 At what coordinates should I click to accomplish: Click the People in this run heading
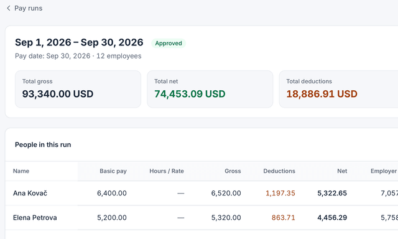tap(43, 144)
